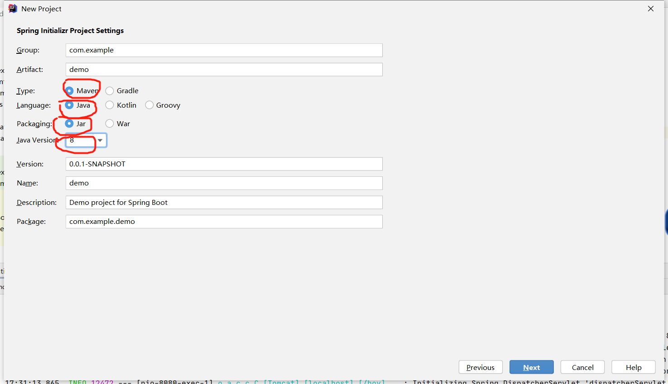The height and width of the screenshot is (384, 668).
Task: Choose Java as the language
Action: coord(69,105)
